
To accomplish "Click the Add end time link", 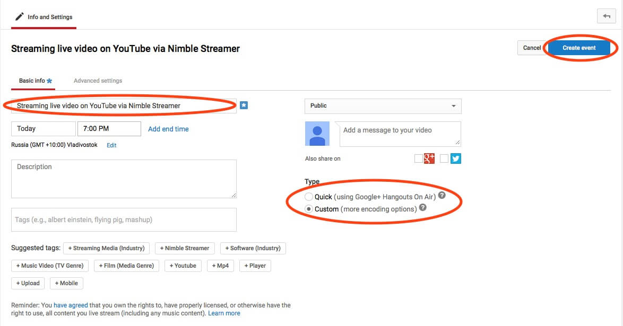I will pyautogui.click(x=168, y=129).
